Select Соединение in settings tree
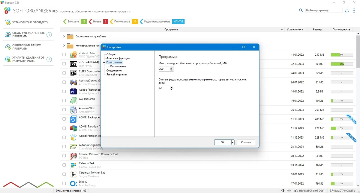The image size is (360, 193). point(114,70)
